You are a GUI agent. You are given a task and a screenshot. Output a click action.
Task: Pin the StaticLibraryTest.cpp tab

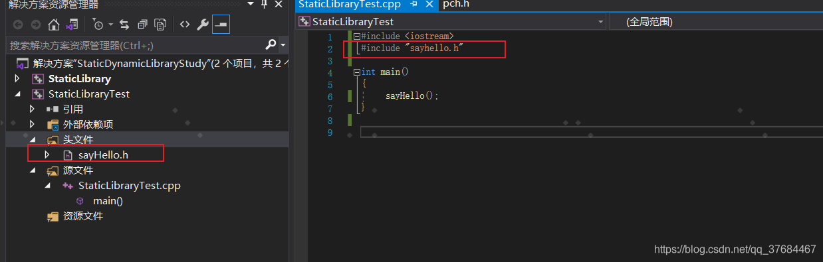click(x=413, y=5)
